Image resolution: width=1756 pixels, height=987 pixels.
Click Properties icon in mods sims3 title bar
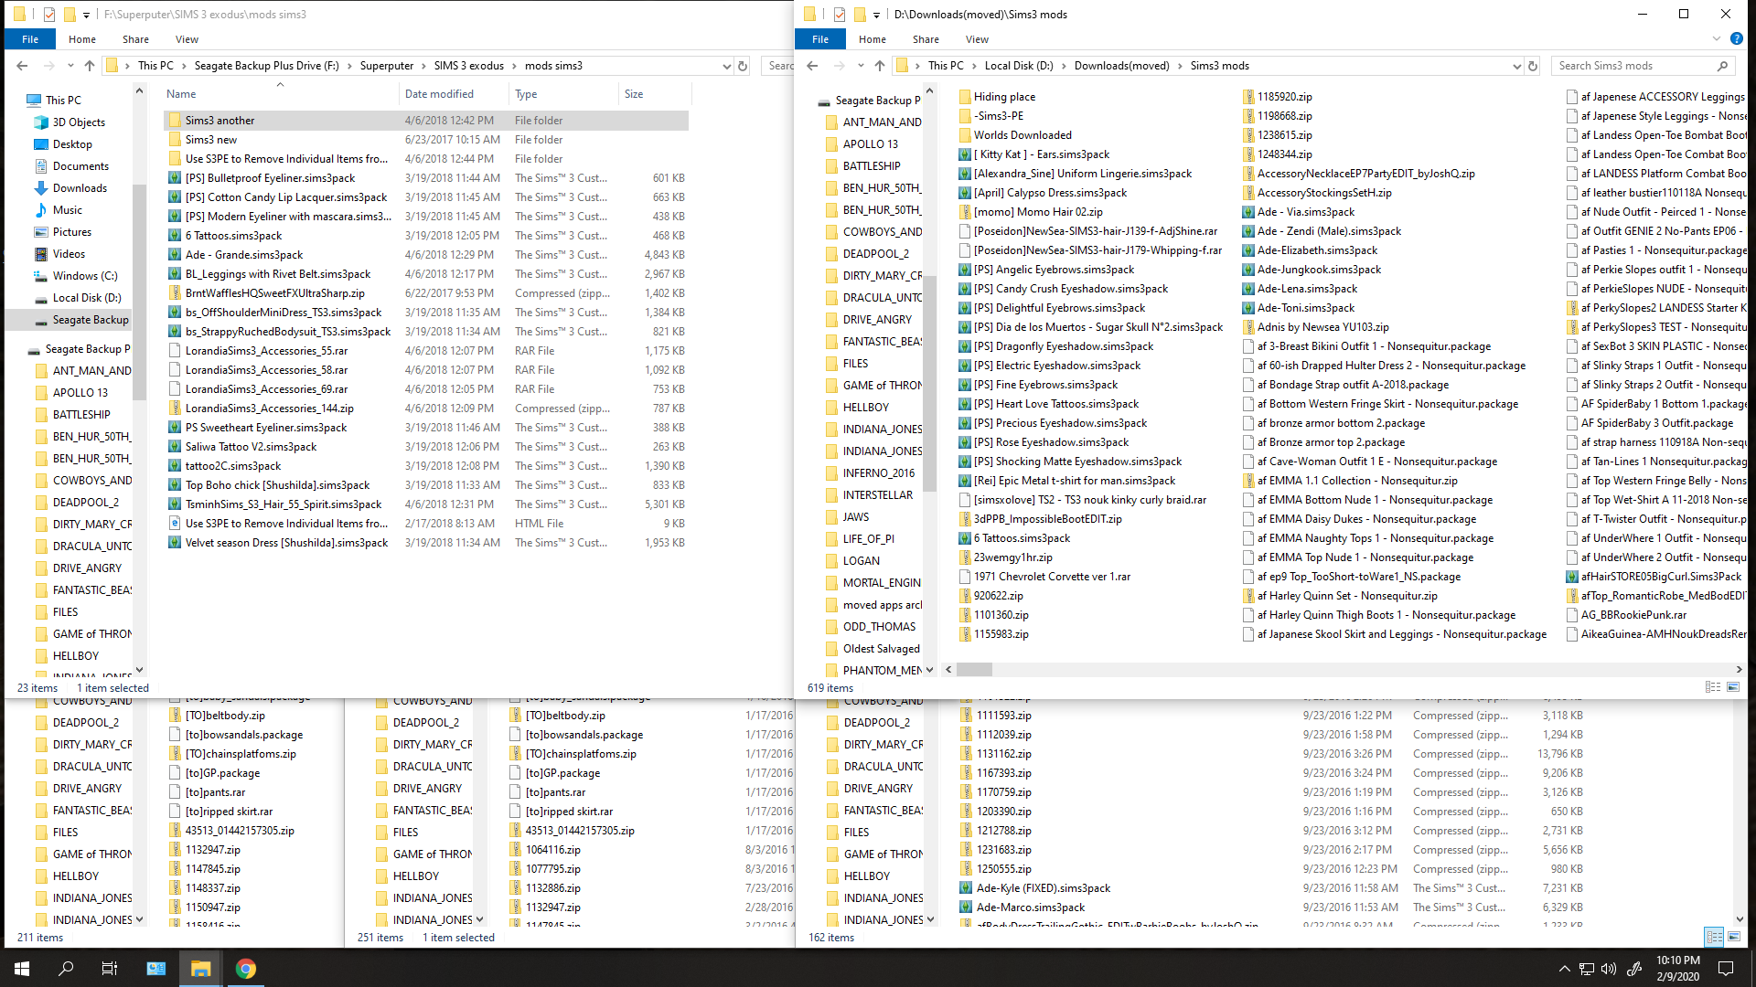(x=48, y=14)
